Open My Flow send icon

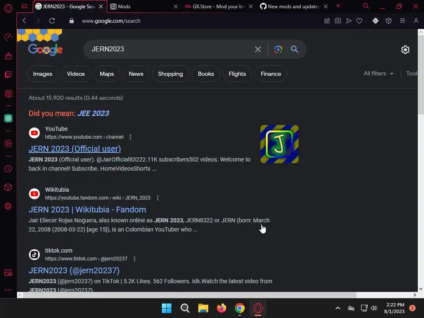pos(349,21)
